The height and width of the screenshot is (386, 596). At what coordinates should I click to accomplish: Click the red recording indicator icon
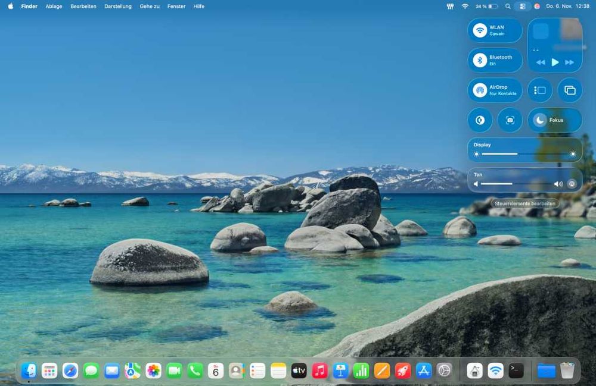pos(537,6)
